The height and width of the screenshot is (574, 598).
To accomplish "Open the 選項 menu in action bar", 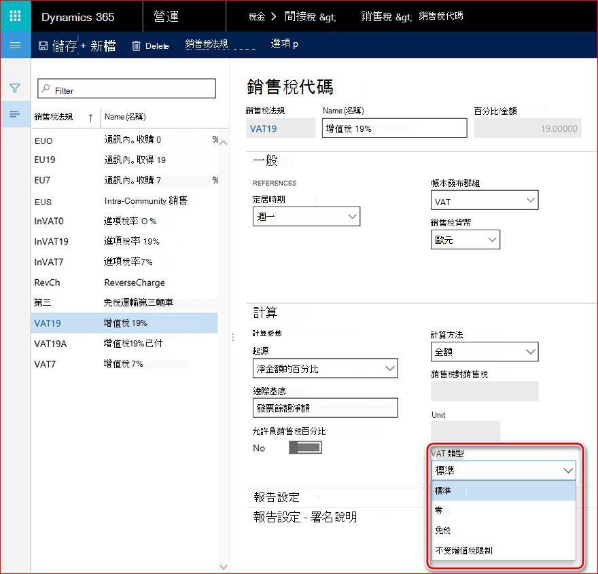I will click(285, 44).
